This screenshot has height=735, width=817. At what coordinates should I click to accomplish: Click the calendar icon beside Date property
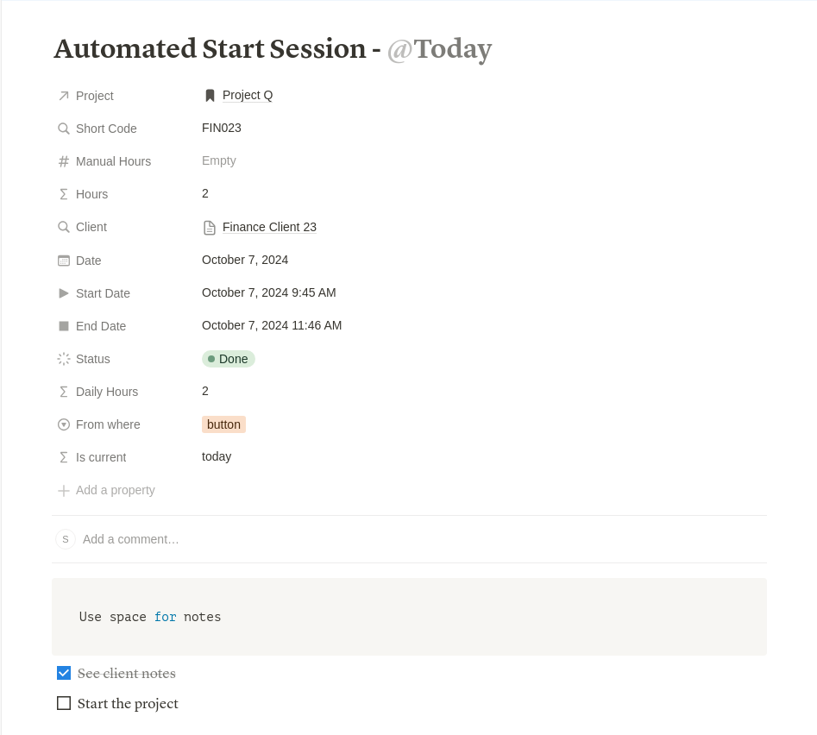coord(64,261)
